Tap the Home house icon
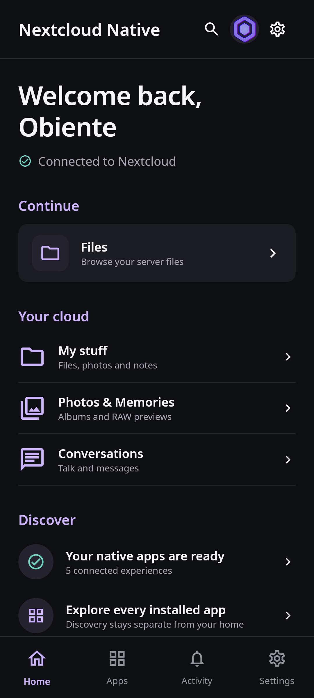 37,658
